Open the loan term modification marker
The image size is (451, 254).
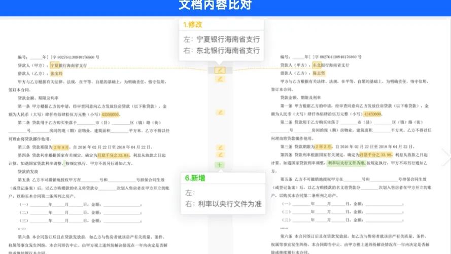(x=220, y=148)
